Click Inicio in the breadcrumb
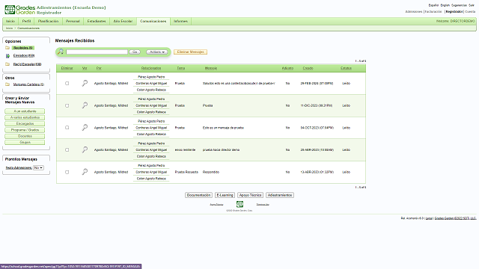Screen dimensions: 479x269 10,28
